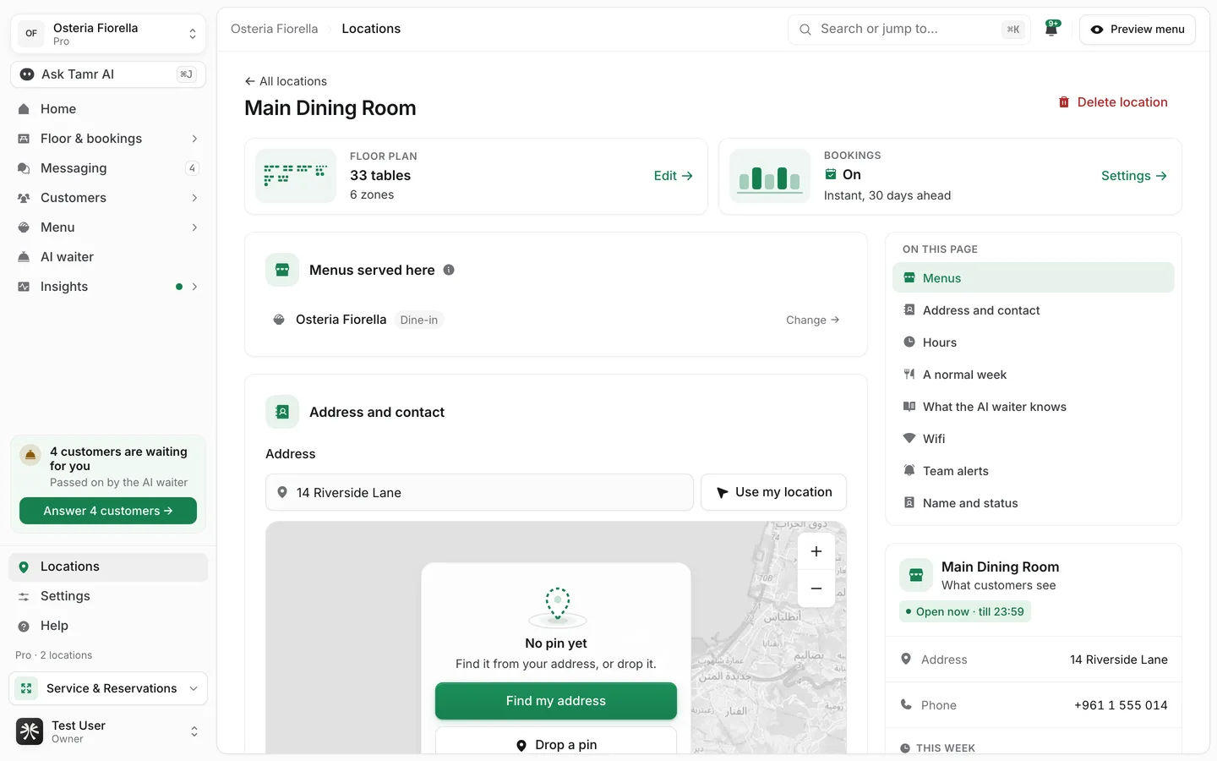The image size is (1217, 761).
Task: Open bookings Settings link
Action: point(1134,176)
